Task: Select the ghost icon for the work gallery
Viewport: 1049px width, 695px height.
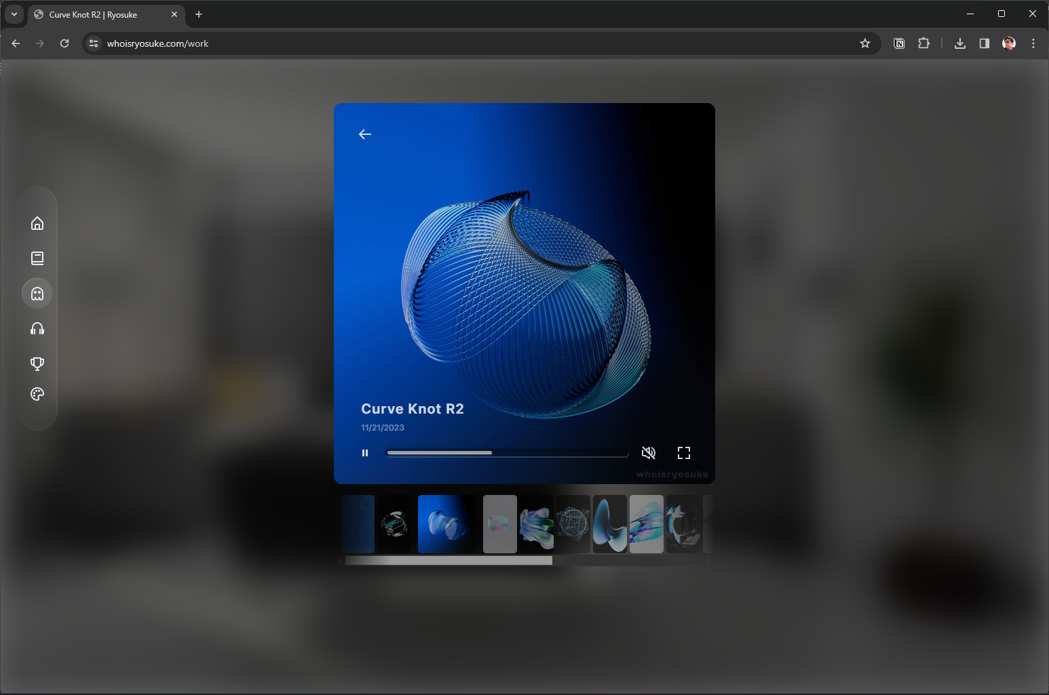Action: (37, 293)
